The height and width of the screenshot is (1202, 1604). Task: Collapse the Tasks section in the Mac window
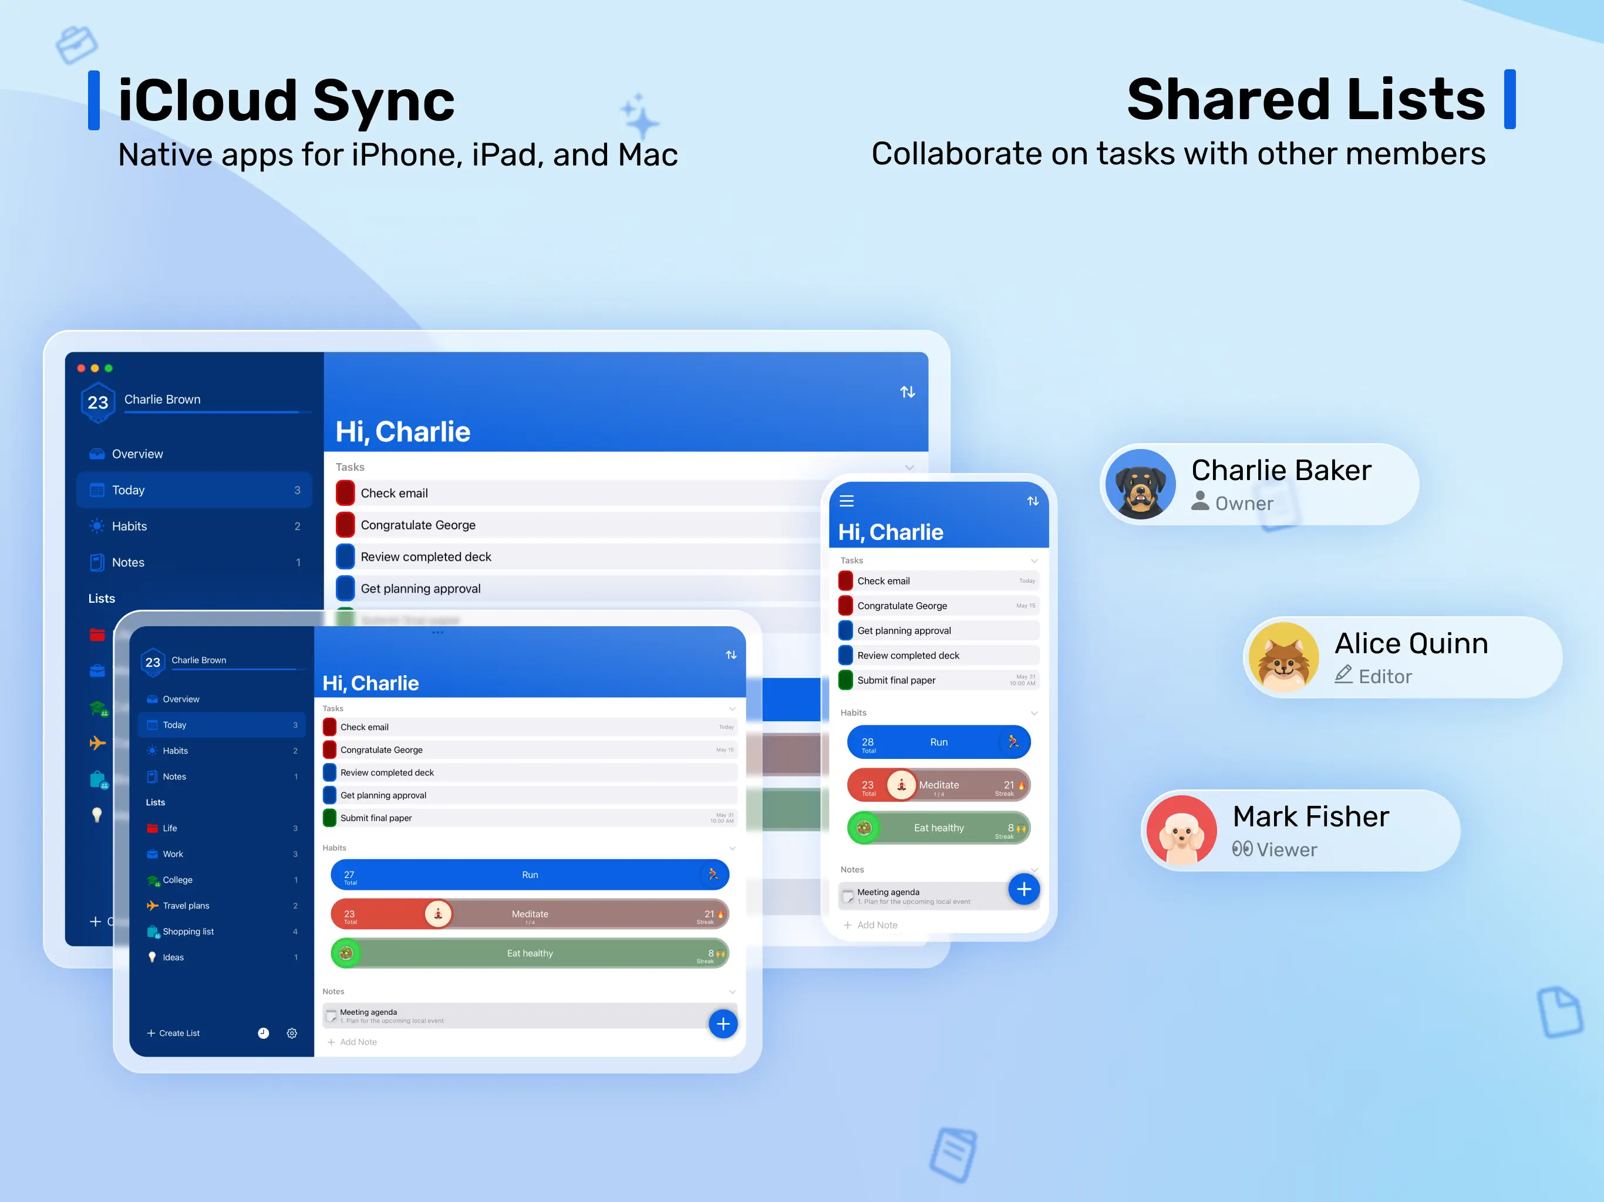click(x=909, y=468)
